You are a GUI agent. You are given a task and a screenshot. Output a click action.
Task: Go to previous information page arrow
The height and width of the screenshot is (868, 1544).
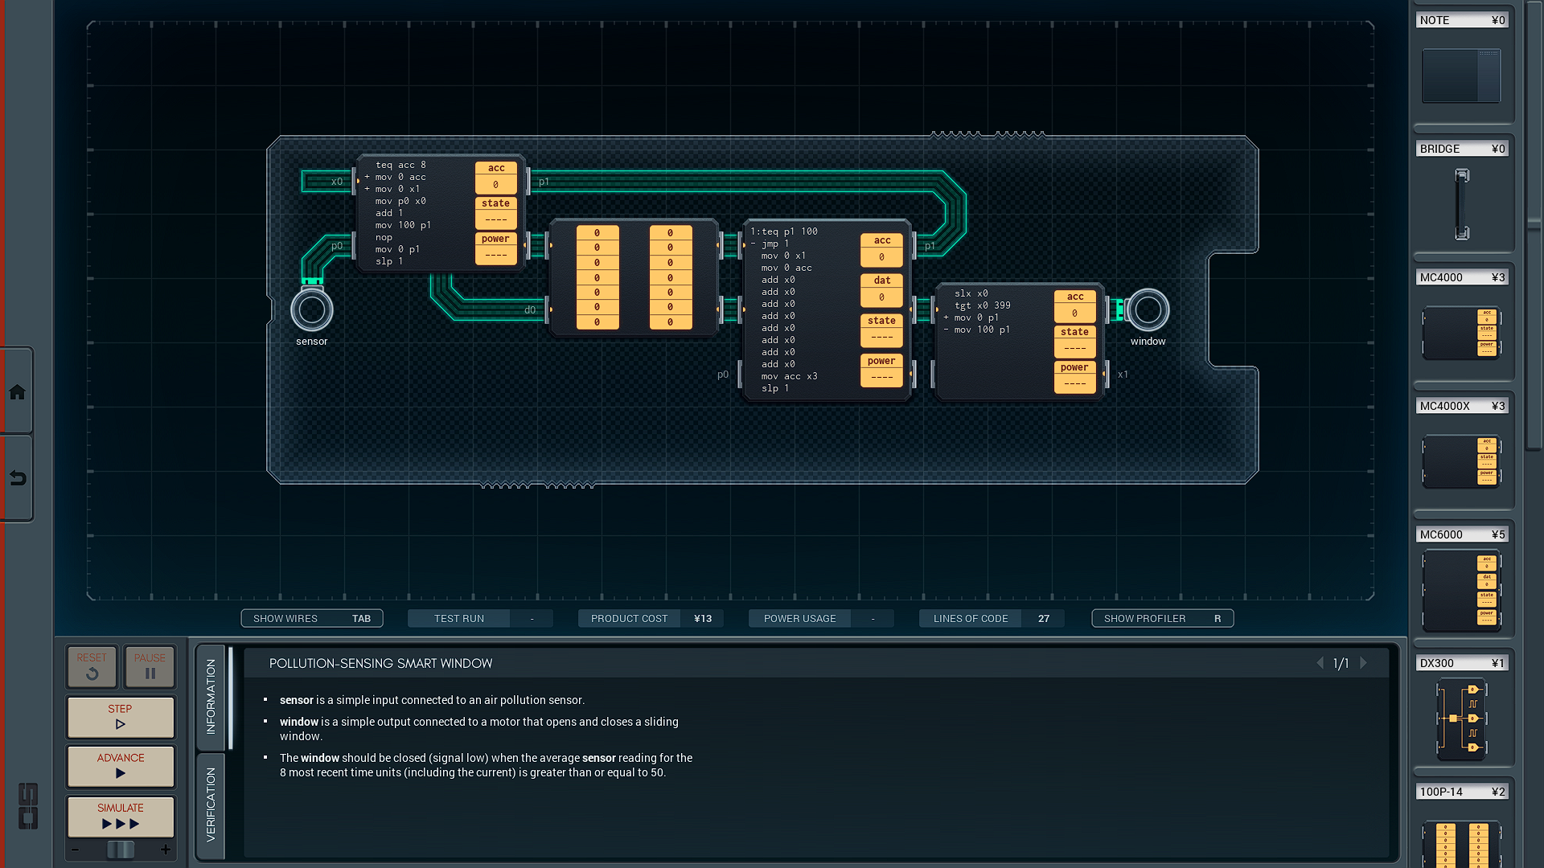click(x=1320, y=663)
